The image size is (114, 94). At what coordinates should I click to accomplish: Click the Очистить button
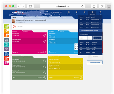[x=97, y=38]
